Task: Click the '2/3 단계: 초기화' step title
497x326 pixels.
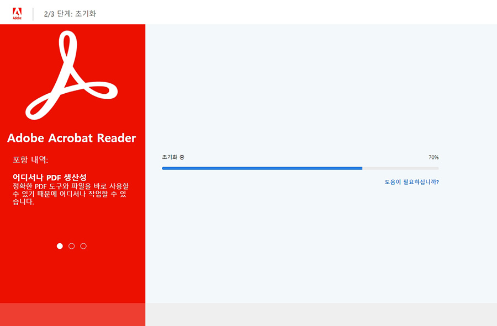Action: coord(70,14)
